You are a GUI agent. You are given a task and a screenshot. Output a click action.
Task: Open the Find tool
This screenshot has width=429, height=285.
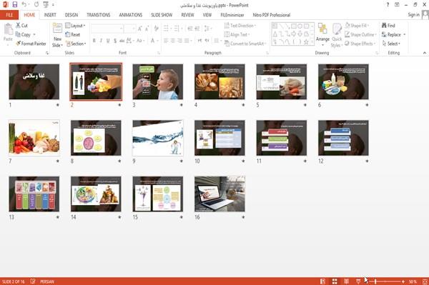[388, 26]
